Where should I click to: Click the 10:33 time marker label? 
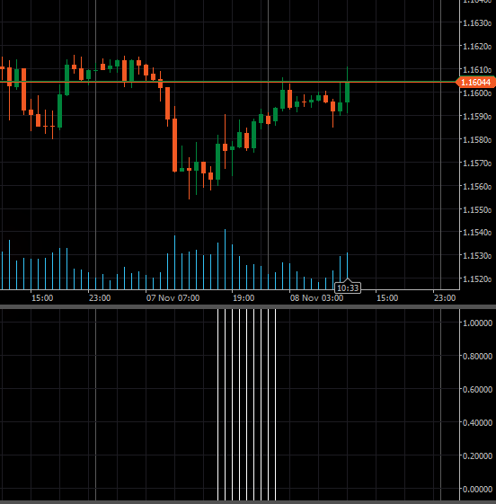(348, 287)
